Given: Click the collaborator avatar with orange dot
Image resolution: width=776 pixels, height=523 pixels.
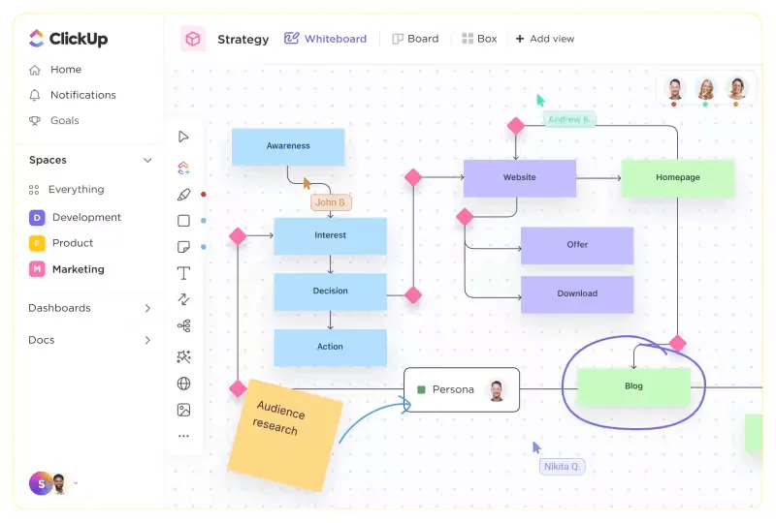Looking at the screenshot, I should click(736, 89).
